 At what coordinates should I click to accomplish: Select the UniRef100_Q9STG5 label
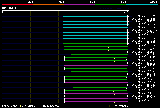(143, 66)
